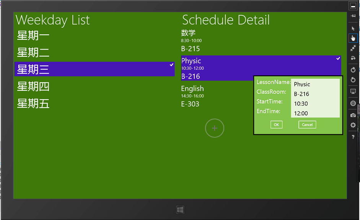Click the Schedule Detail heading
The width and height of the screenshot is (360, 220).
[x=226, y=20]
